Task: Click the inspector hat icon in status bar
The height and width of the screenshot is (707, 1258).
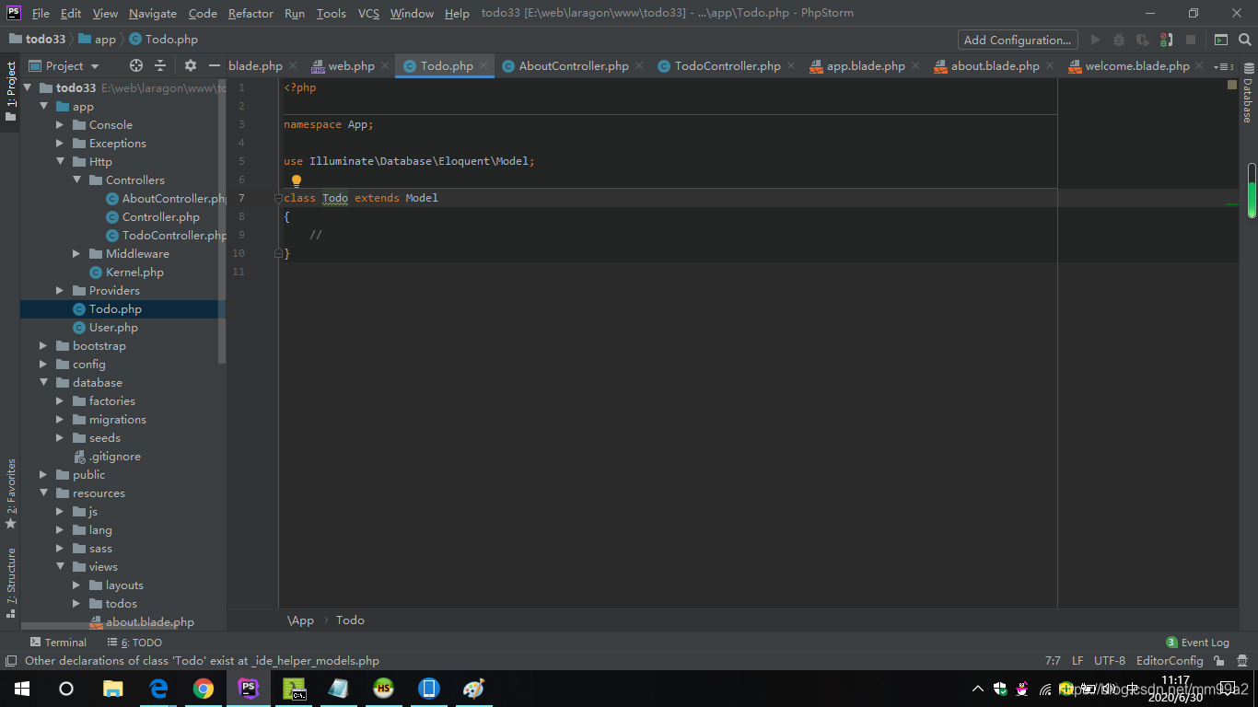Action: tap(1241, 660)
